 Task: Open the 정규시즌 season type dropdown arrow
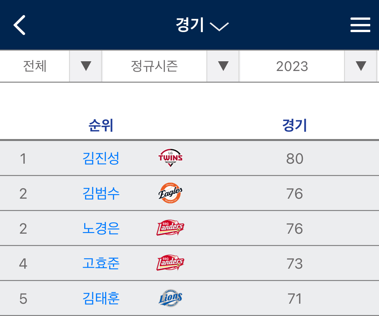223,66
